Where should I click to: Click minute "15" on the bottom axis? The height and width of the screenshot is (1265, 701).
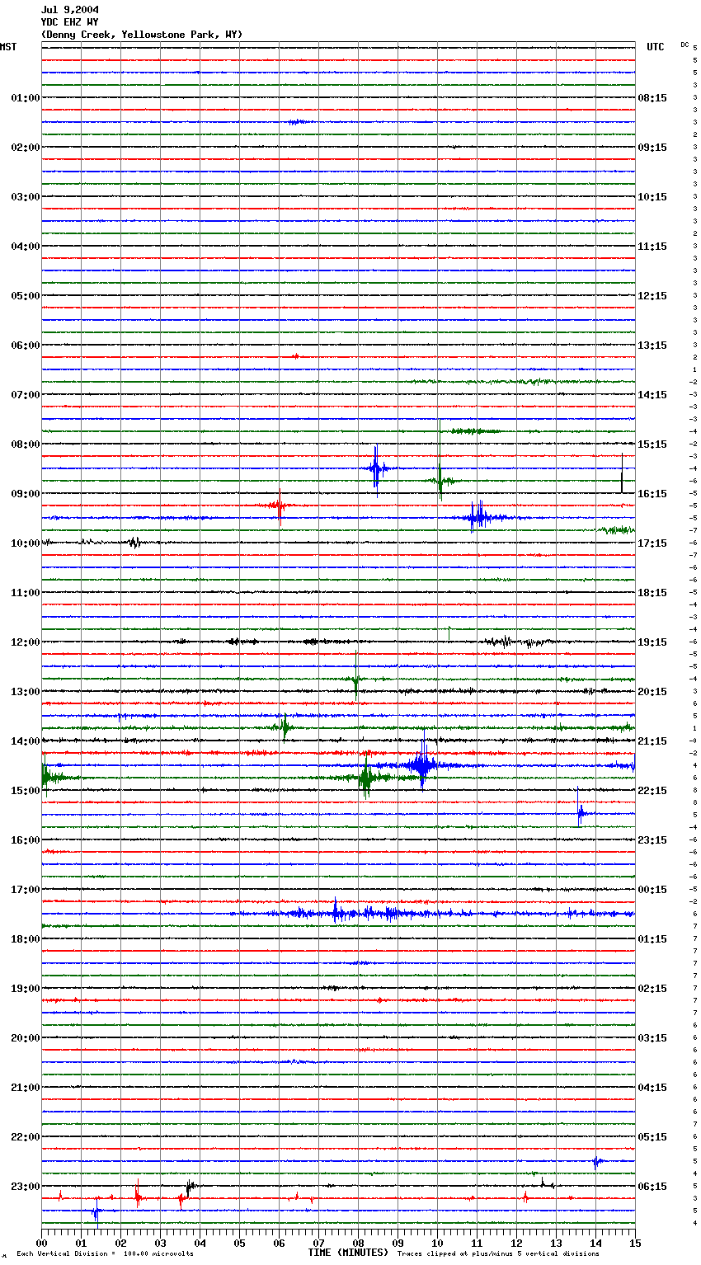[634, 1243]
